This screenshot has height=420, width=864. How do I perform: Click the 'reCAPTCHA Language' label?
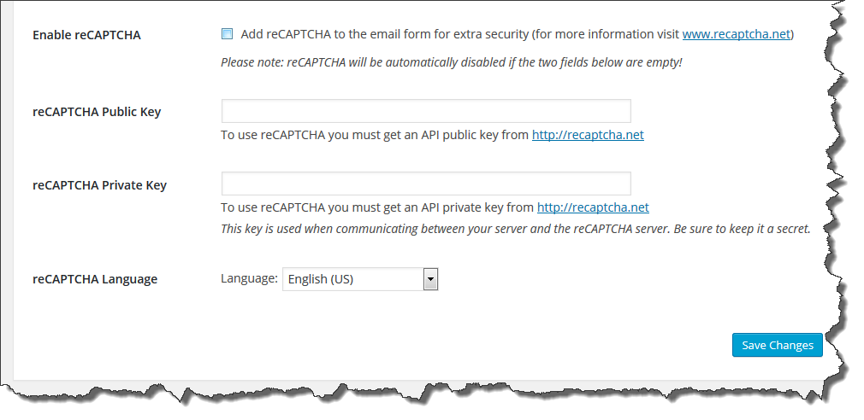click(x=95, y=279)
